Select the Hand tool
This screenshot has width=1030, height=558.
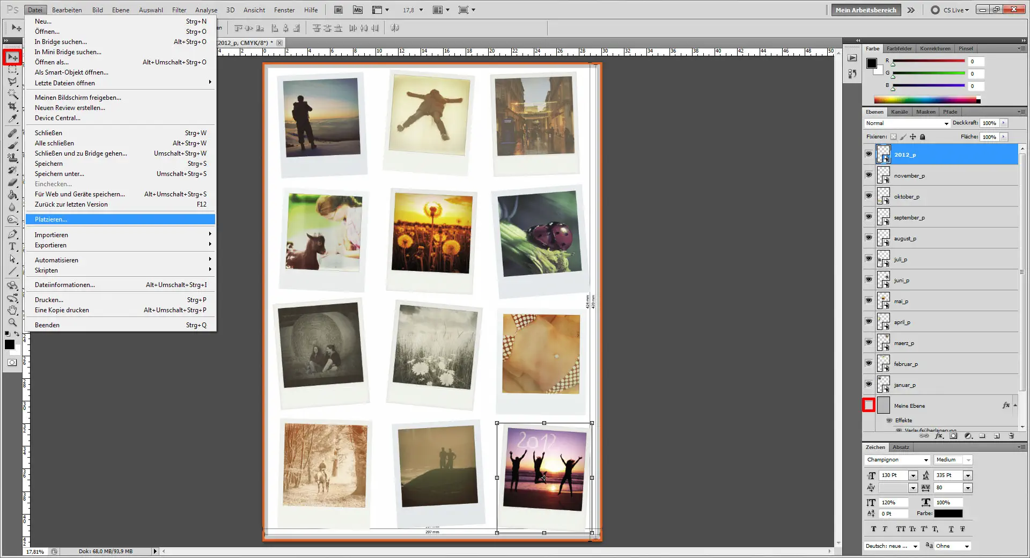click(12, 310)
